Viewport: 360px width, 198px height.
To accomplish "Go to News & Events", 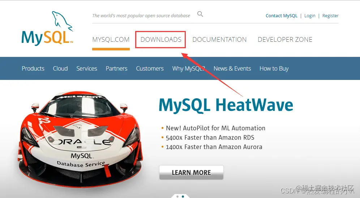I will pos(232,69).
